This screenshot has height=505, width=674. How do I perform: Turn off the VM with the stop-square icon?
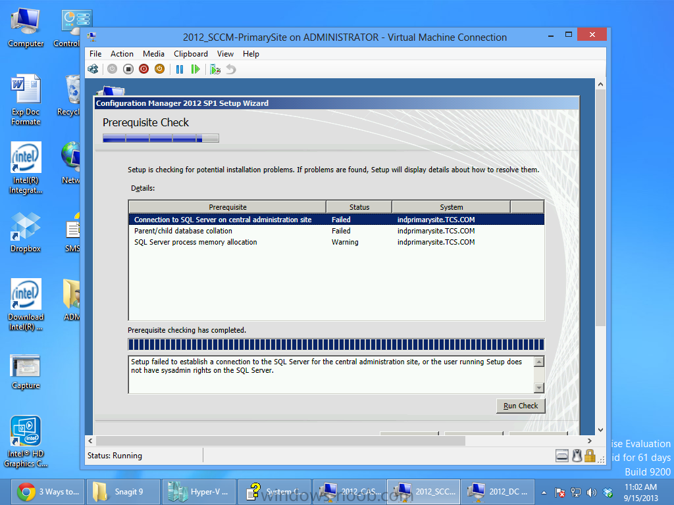coord(128,69)
